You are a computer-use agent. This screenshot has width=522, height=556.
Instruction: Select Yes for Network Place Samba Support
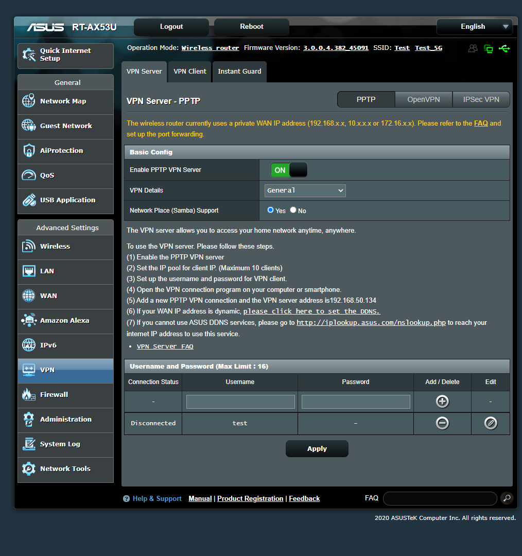270,210
